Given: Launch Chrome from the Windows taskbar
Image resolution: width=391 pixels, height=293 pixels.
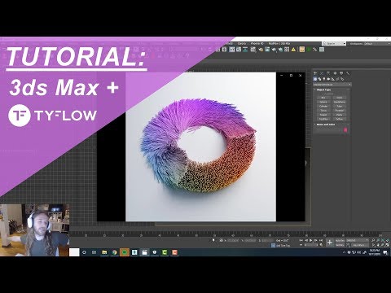Looking at the screenshot, I should click(x=114, y=252).
